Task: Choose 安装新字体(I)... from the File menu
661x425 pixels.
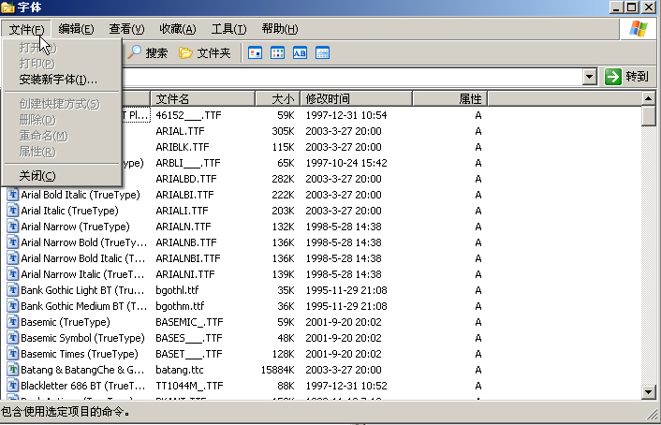Action: point(62,80)
